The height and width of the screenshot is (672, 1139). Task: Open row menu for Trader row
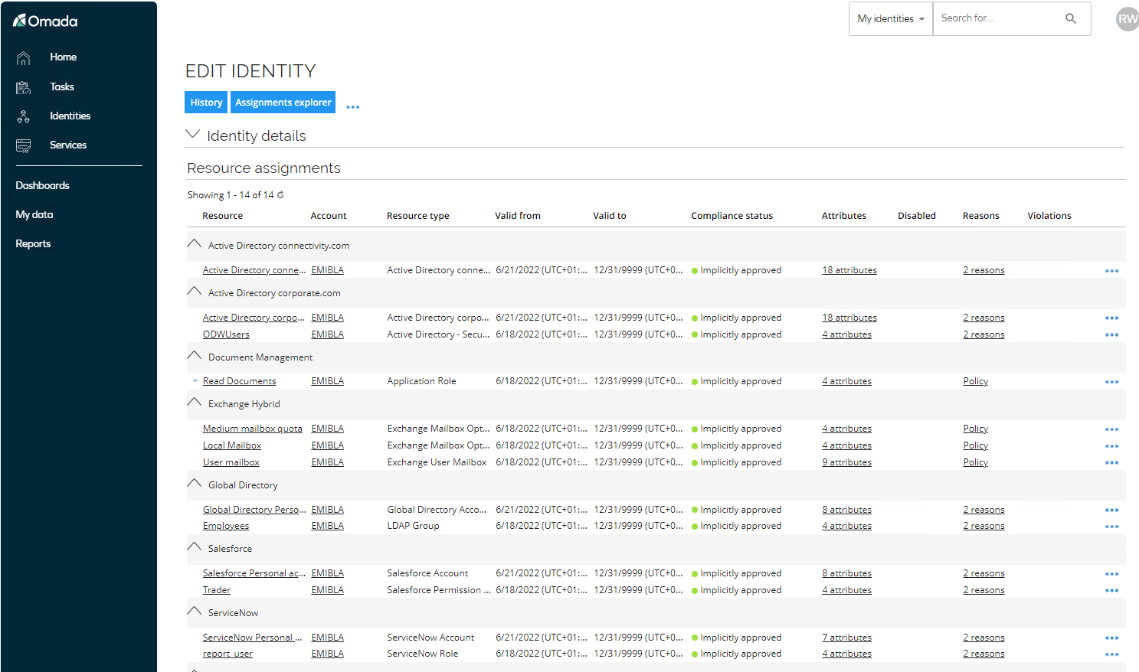[1111, 591]
